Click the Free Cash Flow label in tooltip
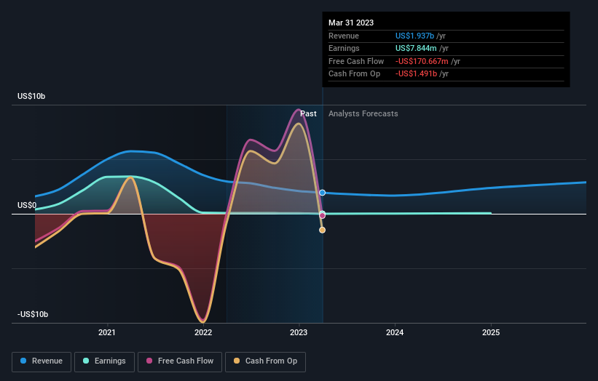Screen dimensions: 598x381 coord(356,61)
